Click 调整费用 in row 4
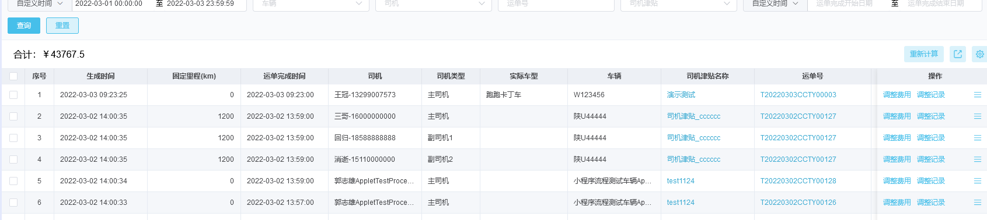987x220 pixels. (897, 159)
